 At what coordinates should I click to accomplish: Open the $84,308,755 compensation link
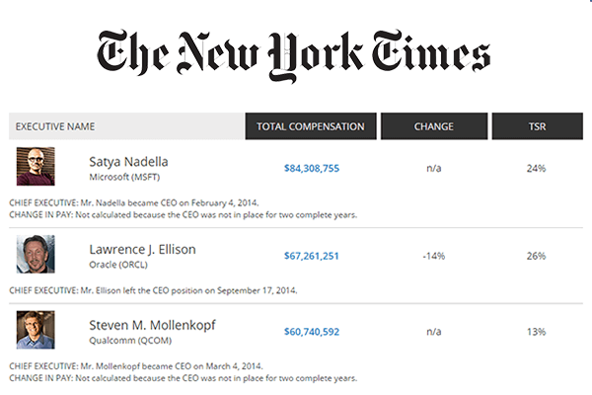point(312,168)
